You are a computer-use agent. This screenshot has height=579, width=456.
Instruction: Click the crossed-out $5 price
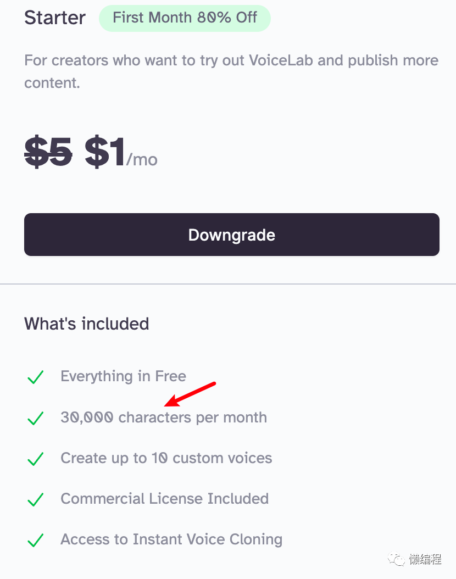(48, 152)
